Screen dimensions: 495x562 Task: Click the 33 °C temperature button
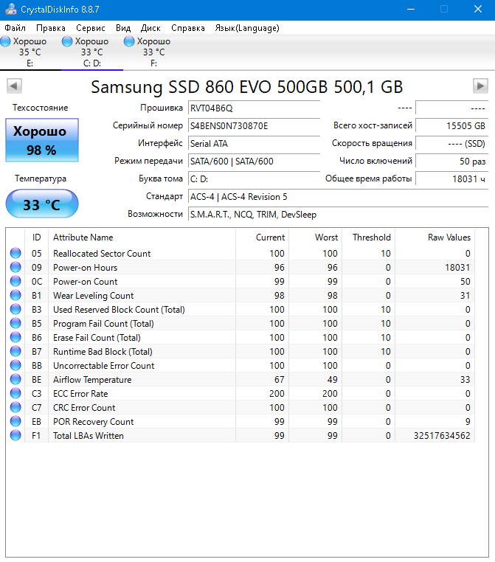tap(41, 204)
